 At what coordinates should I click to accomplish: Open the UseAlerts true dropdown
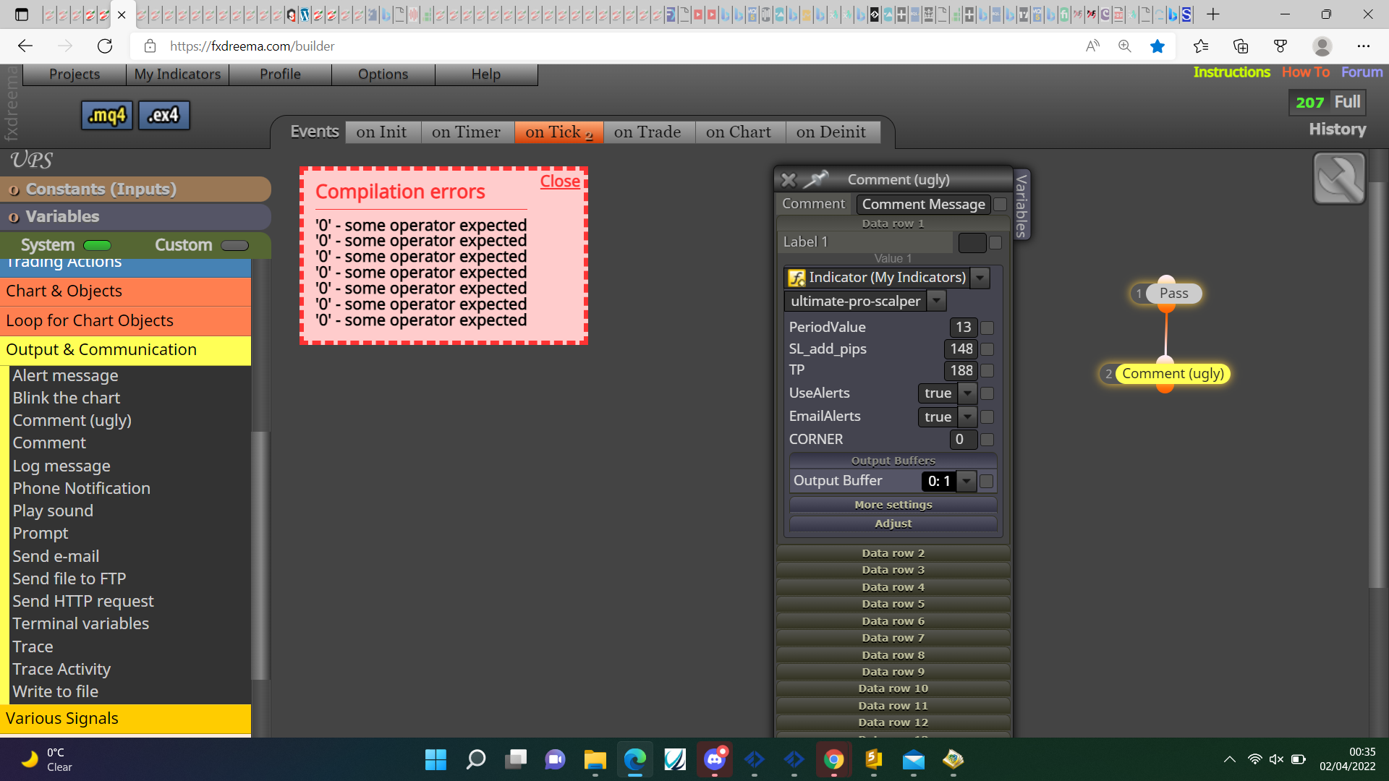(x=967, y=393)
